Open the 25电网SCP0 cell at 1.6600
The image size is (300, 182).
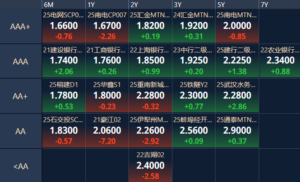(x=64, y=26)
